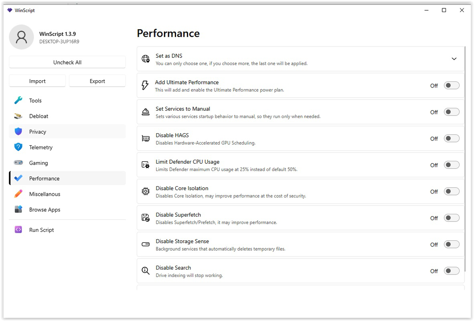Enable the Disable Superfetch toggle

[452, 218]
